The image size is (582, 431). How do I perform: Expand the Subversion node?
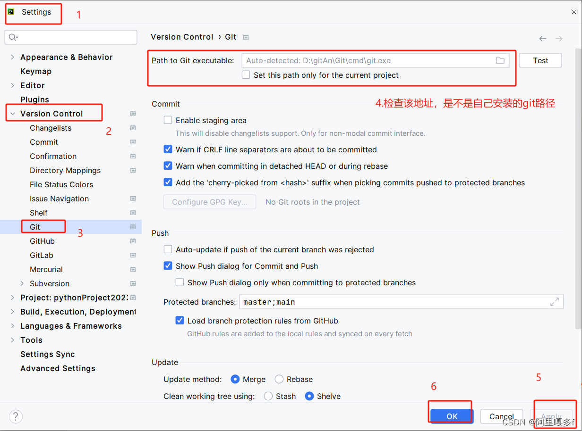click(x=22, y=283)
